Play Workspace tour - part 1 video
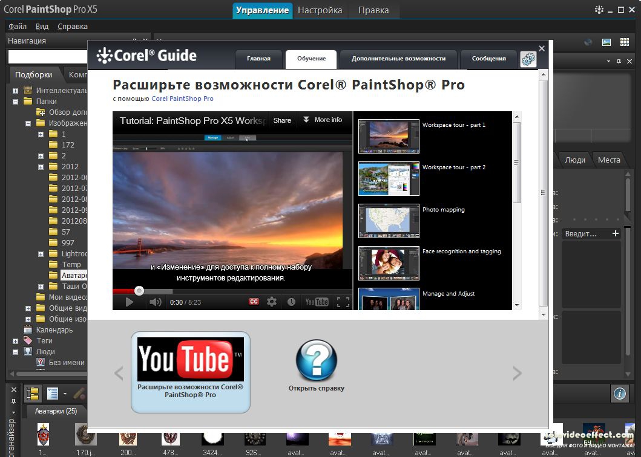The height and width of the screenshot is (457, 641). pyautogui.click(x=389, y=137)
